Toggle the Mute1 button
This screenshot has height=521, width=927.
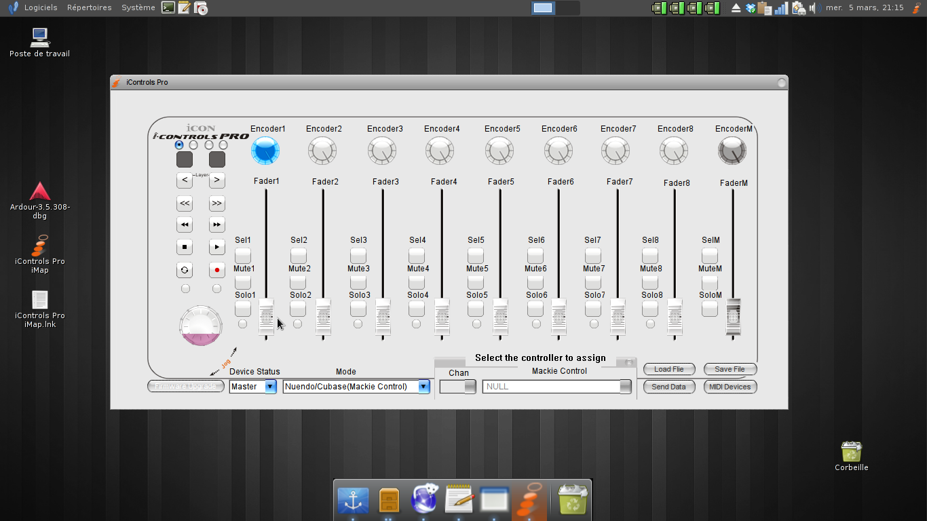point(243,282)
